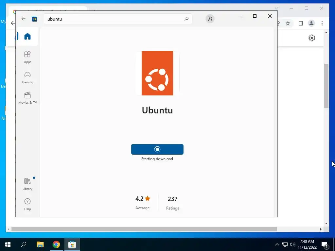Open Chrome profile avatar
Image resolution: width=335 pixels, height=251 pixels.
point(311,23)
